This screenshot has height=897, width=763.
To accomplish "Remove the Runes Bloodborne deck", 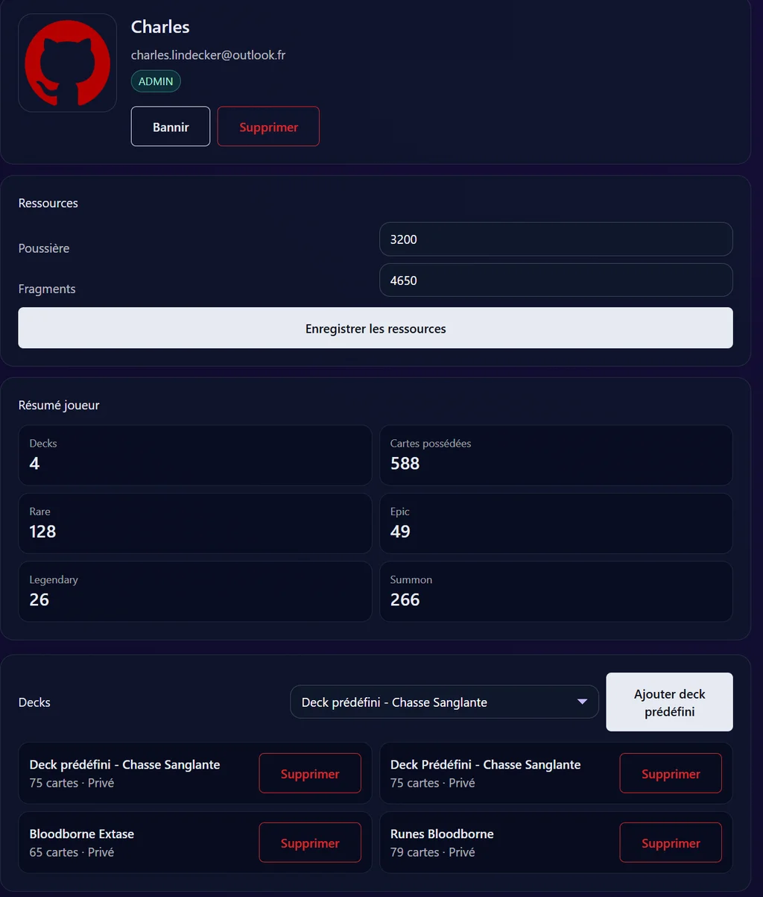I will click(671, 843).
